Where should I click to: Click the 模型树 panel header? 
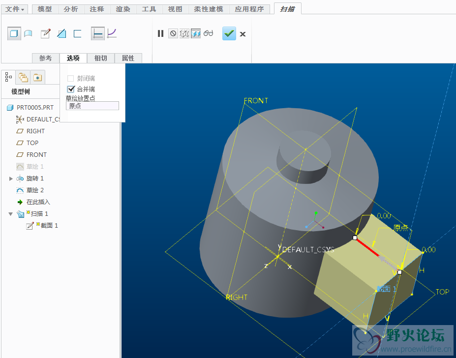pos(21,91)
